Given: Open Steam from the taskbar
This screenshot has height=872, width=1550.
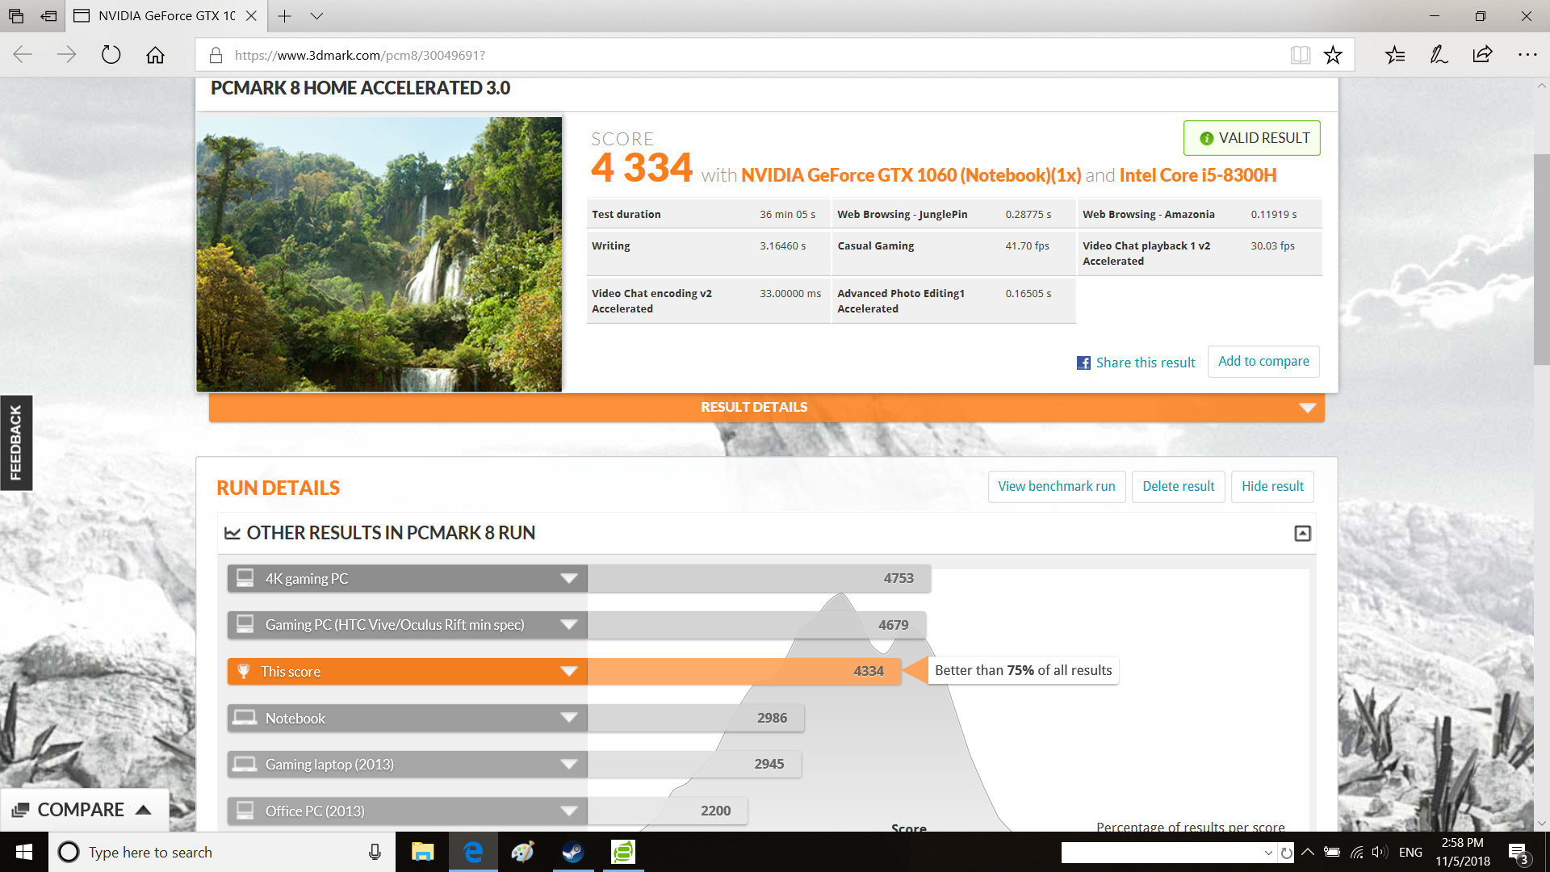Looking at the screenshot, I should click(573, 852).
